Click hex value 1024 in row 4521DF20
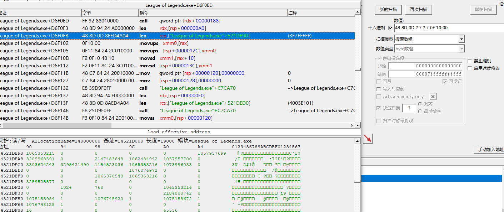Image resolution: width=504 pixels, height=212 pixels. point(66,187)
